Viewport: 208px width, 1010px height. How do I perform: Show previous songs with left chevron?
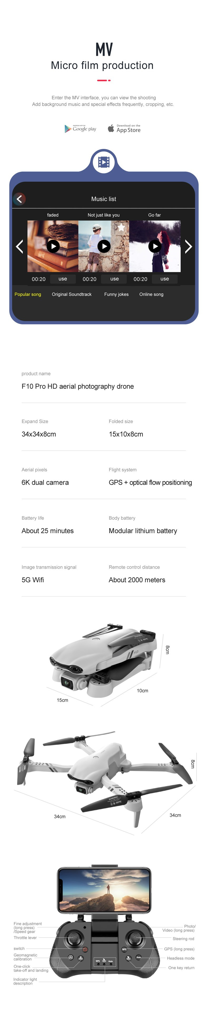point(19,247)
